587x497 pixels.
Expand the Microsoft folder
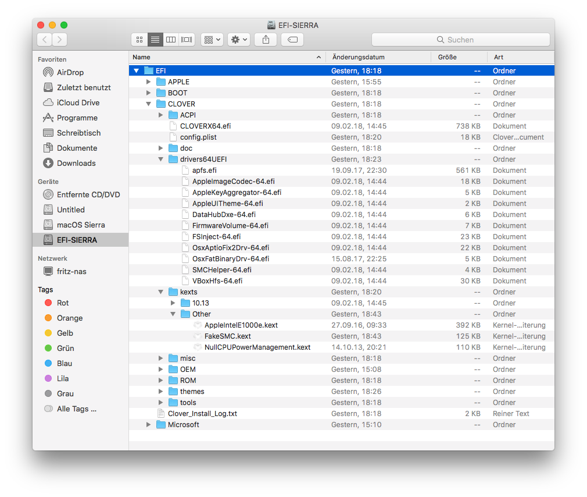coord(149,425)
